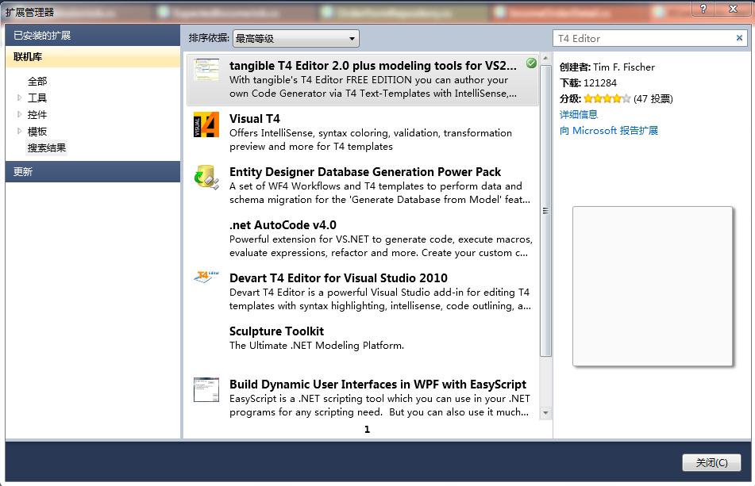The image size is (755, 486).
Task: Click the Devart T4 Editor icon
Action: pos(206,277)
